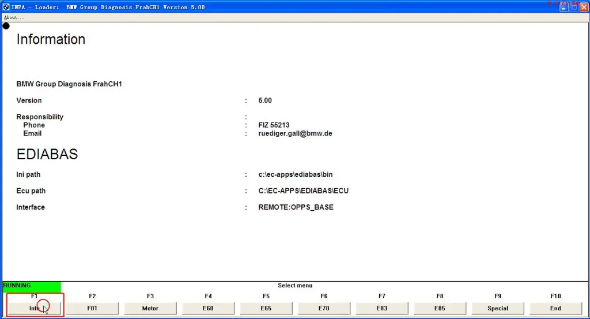The width and height of the screenshot is (590, 319).
Task: Click the Information heading
Action: pos(51,39)
